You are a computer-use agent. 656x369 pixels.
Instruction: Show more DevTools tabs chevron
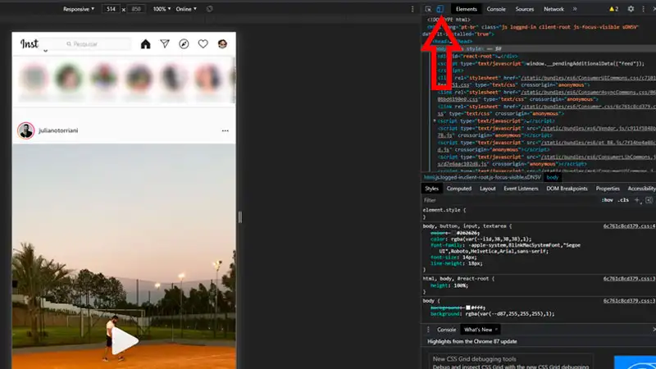click(574, 9)
